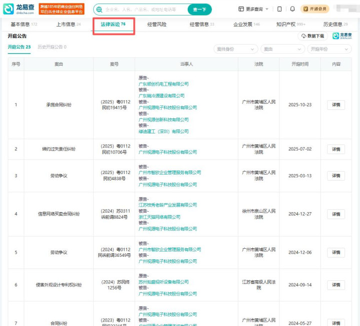The image size is (360, 326).
Task: Expand the 案由 dropdown filter
Action: pos(282,49)
